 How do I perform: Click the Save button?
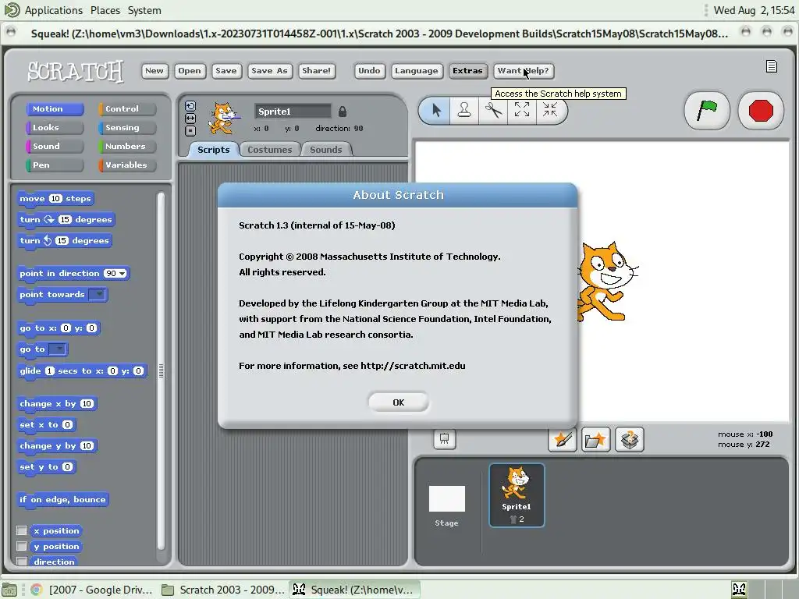point(225,71)
